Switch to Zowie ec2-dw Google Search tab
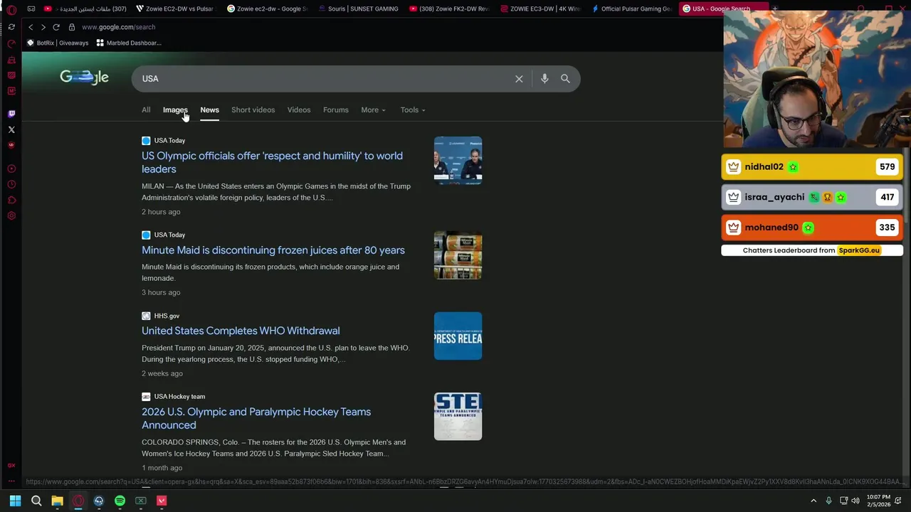The height and width of the screenshot is (512, 911). [x=268, y=9]
